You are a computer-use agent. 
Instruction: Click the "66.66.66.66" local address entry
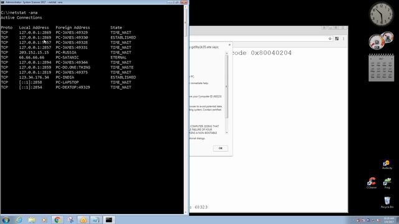pyautogui.click(x=32, y=57)
